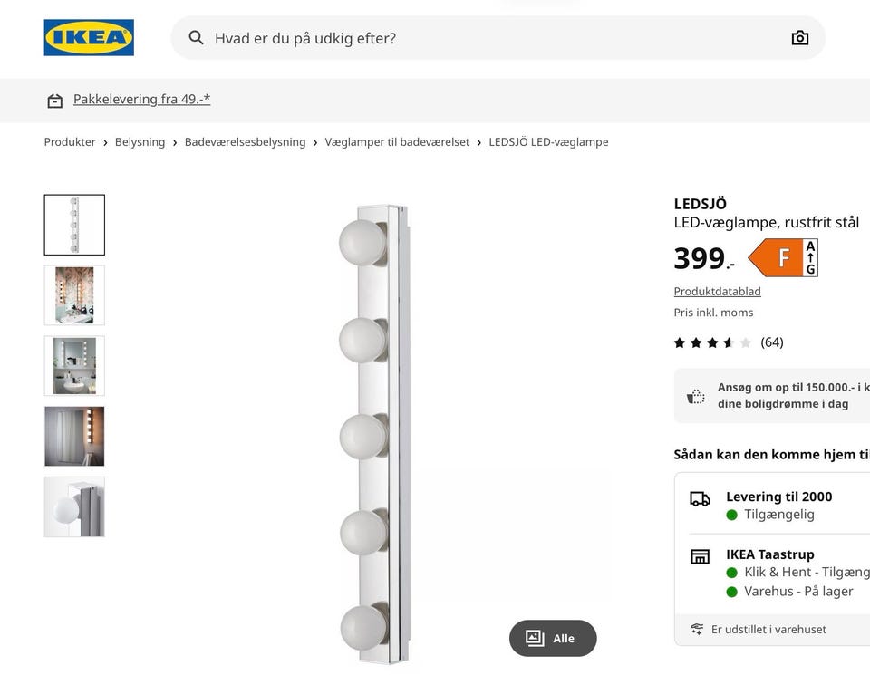Image resolution: width=870 pixels, height=675 pixels.
Task: Click Pakkelevering fra 49.-* link
Action: (141, 100)
